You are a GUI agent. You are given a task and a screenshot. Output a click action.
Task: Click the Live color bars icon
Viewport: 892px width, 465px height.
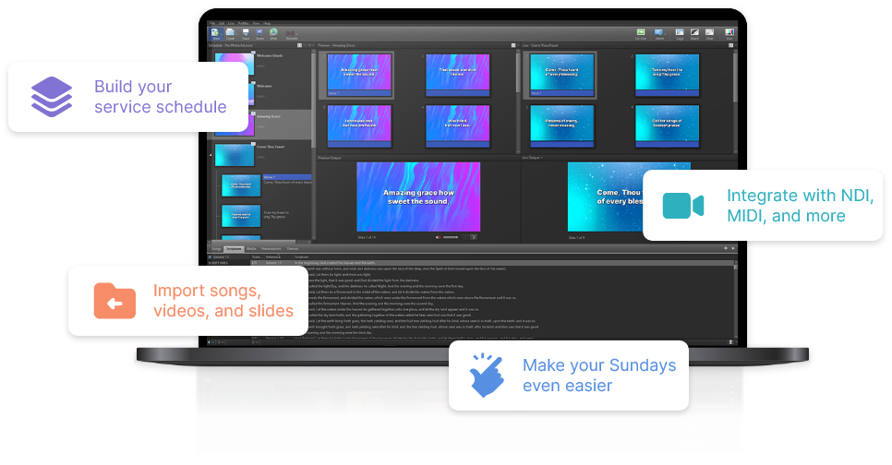coord(729,33)
